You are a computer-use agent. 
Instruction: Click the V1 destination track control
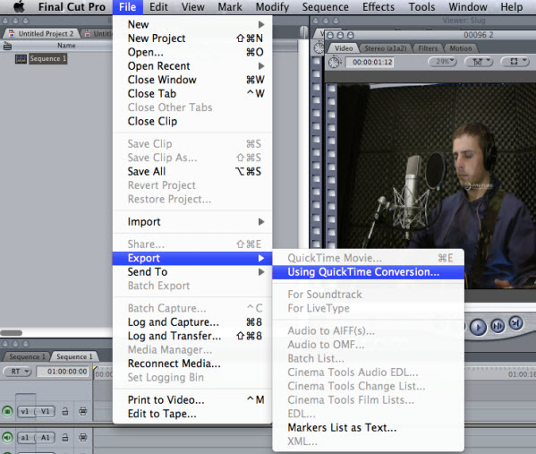(46, 411)
